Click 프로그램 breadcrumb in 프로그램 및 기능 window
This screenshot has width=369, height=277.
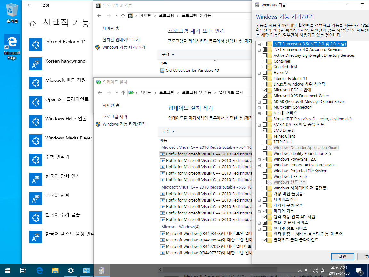[x=166, y=15]
